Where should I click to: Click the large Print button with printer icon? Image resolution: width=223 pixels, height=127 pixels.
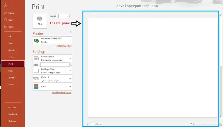coord(40,21)
